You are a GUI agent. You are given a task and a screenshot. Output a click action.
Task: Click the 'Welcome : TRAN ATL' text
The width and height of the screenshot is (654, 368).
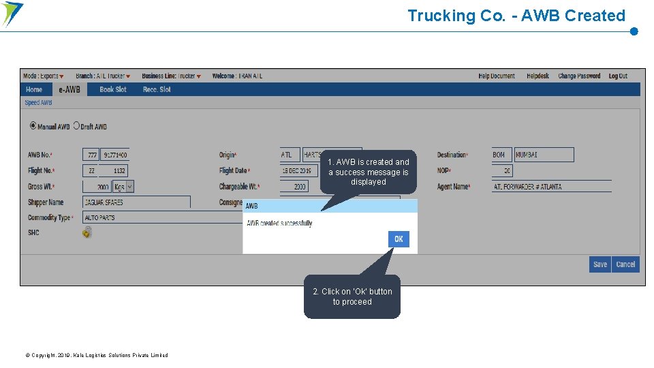237,76
